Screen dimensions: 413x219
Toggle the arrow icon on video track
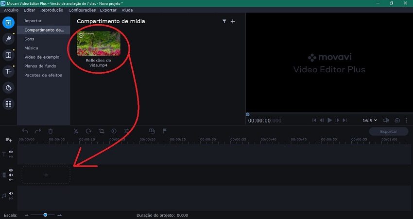coord(11,180)
